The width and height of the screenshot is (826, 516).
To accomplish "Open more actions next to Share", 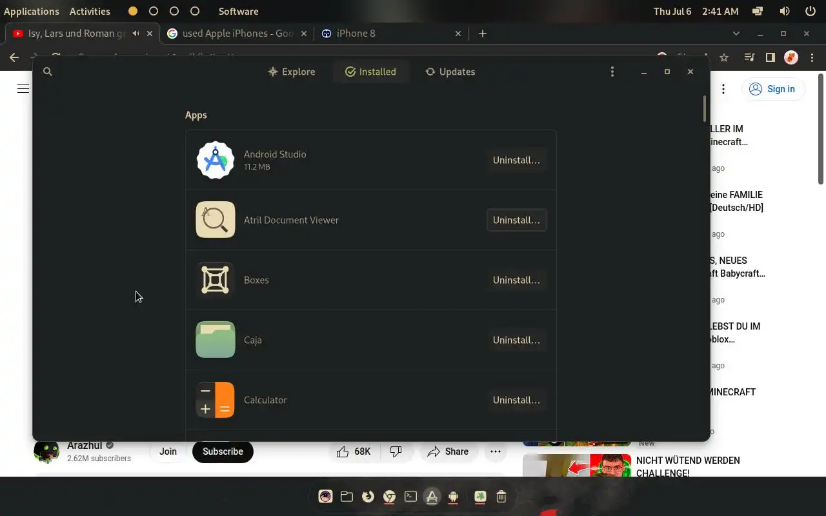I will pyautogui.click(x=496, y=451).
